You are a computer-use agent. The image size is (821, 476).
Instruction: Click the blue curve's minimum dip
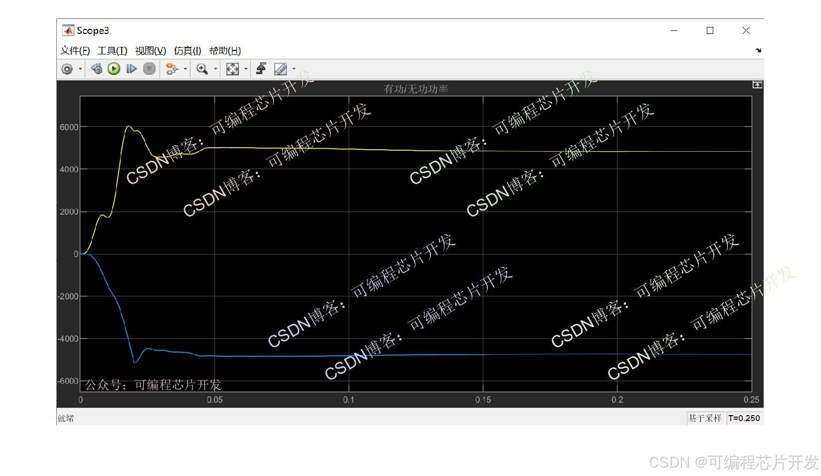[135, 362]
